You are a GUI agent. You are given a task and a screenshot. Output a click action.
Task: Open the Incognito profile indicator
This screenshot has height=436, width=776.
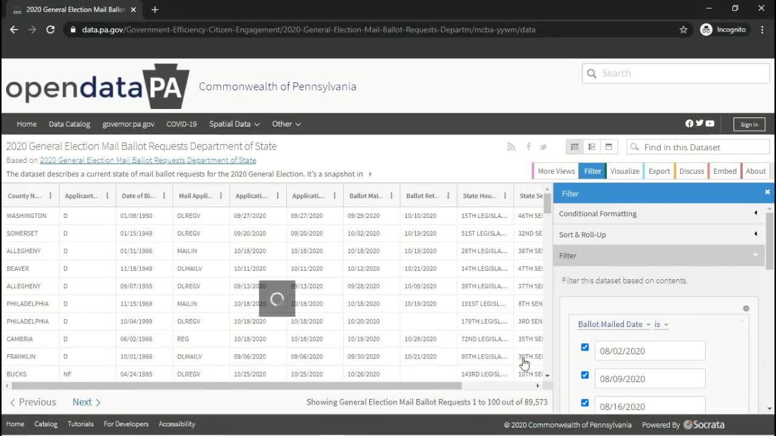(x=723, y=29)
